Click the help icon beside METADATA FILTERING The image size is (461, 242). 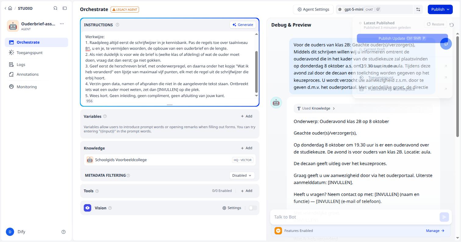point(128,175)
